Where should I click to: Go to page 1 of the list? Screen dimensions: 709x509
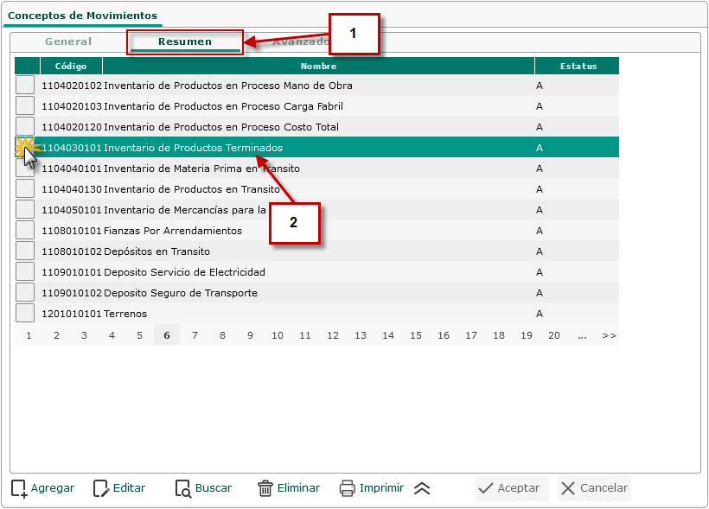(29, 335)
